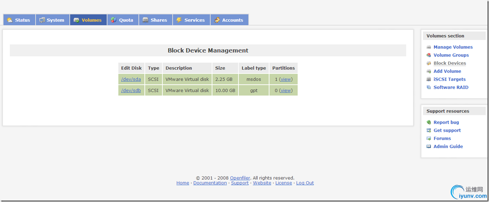Click the 2.25 GB size cell
Screen dimensions: 489x202
point(225,79)
